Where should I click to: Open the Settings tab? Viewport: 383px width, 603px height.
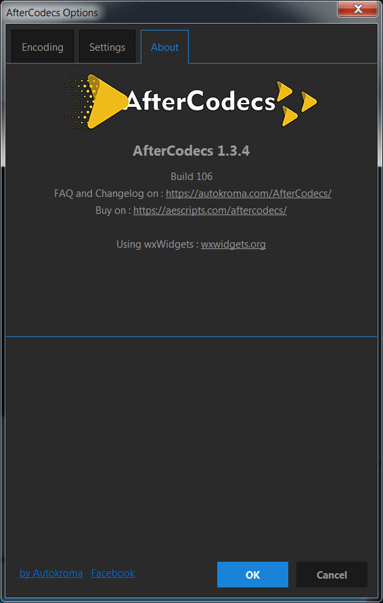(108, 47)
